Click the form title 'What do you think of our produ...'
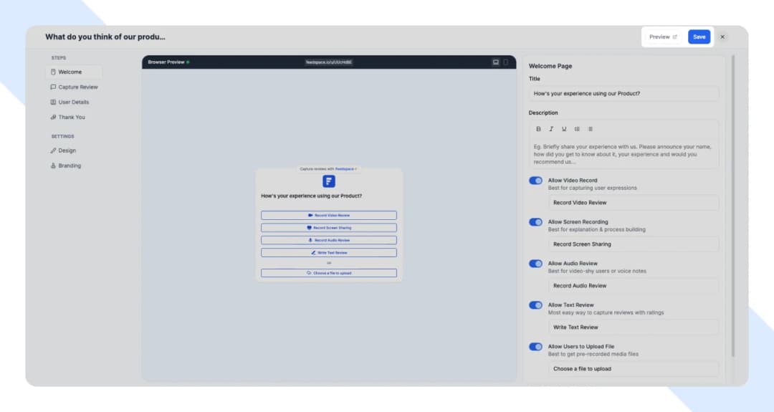Viewport: 774px width, 412px height. tap(105, 37)
